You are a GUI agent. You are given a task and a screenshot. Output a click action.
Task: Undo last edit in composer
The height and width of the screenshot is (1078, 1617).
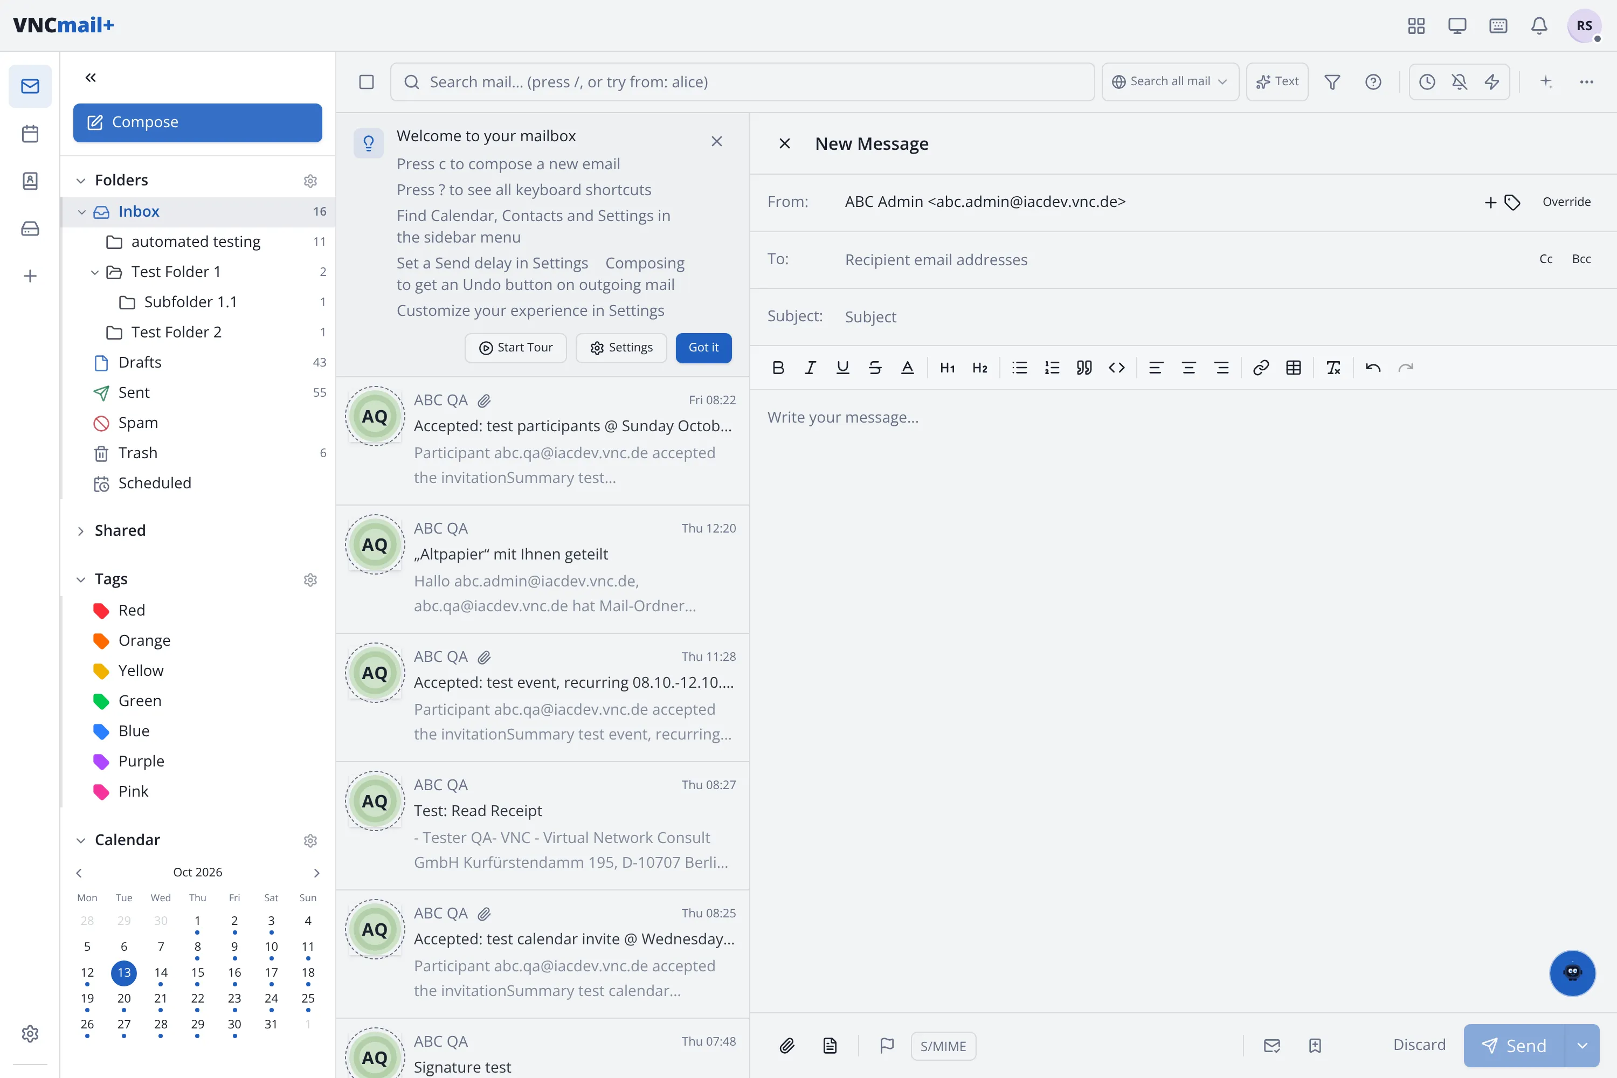click(1373, 368)
